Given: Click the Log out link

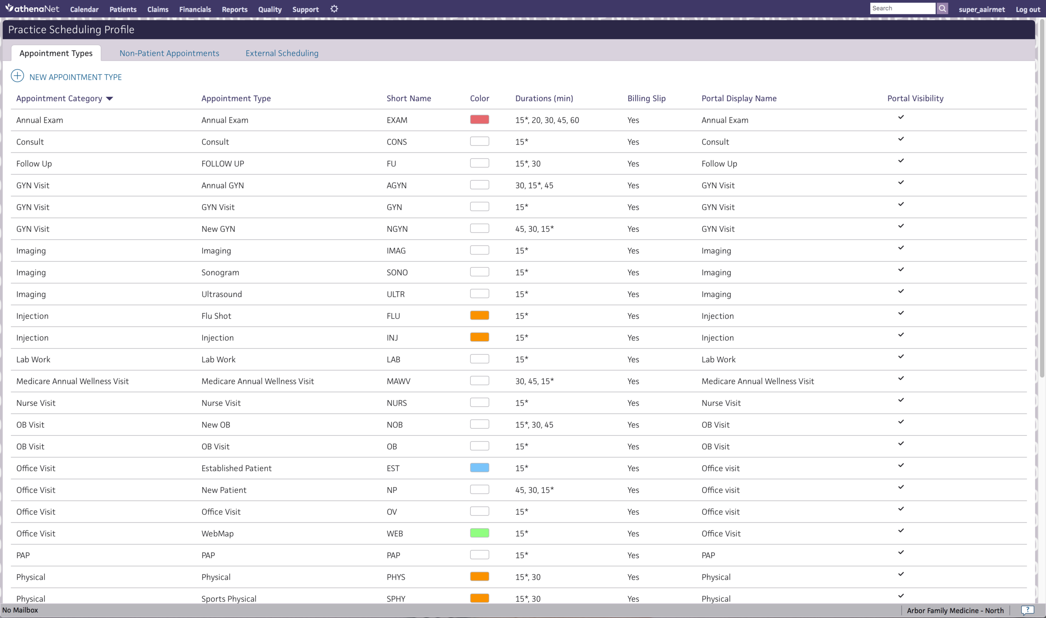Looking at the screenshot, I should pos(1028,9).
